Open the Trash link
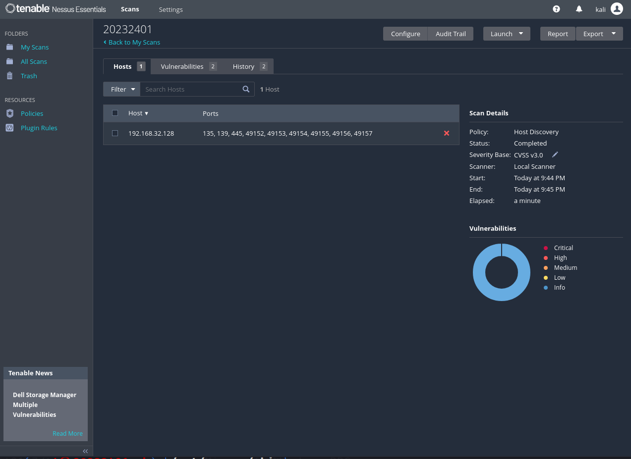The image size is (631, 459). (x=29, y=76)
